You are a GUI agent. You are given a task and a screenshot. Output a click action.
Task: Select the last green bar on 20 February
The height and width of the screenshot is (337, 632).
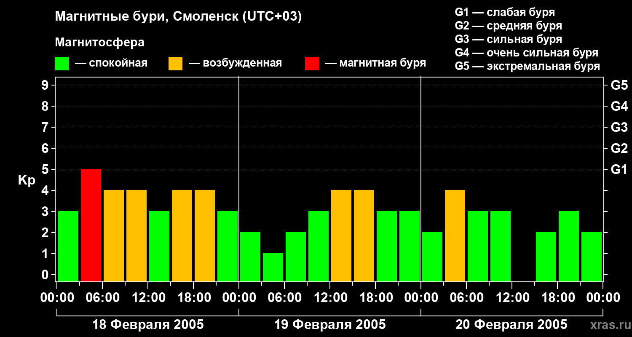(x=592, y=257)
